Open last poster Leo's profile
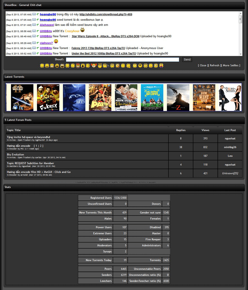248x290 pixels. [230, 156]
